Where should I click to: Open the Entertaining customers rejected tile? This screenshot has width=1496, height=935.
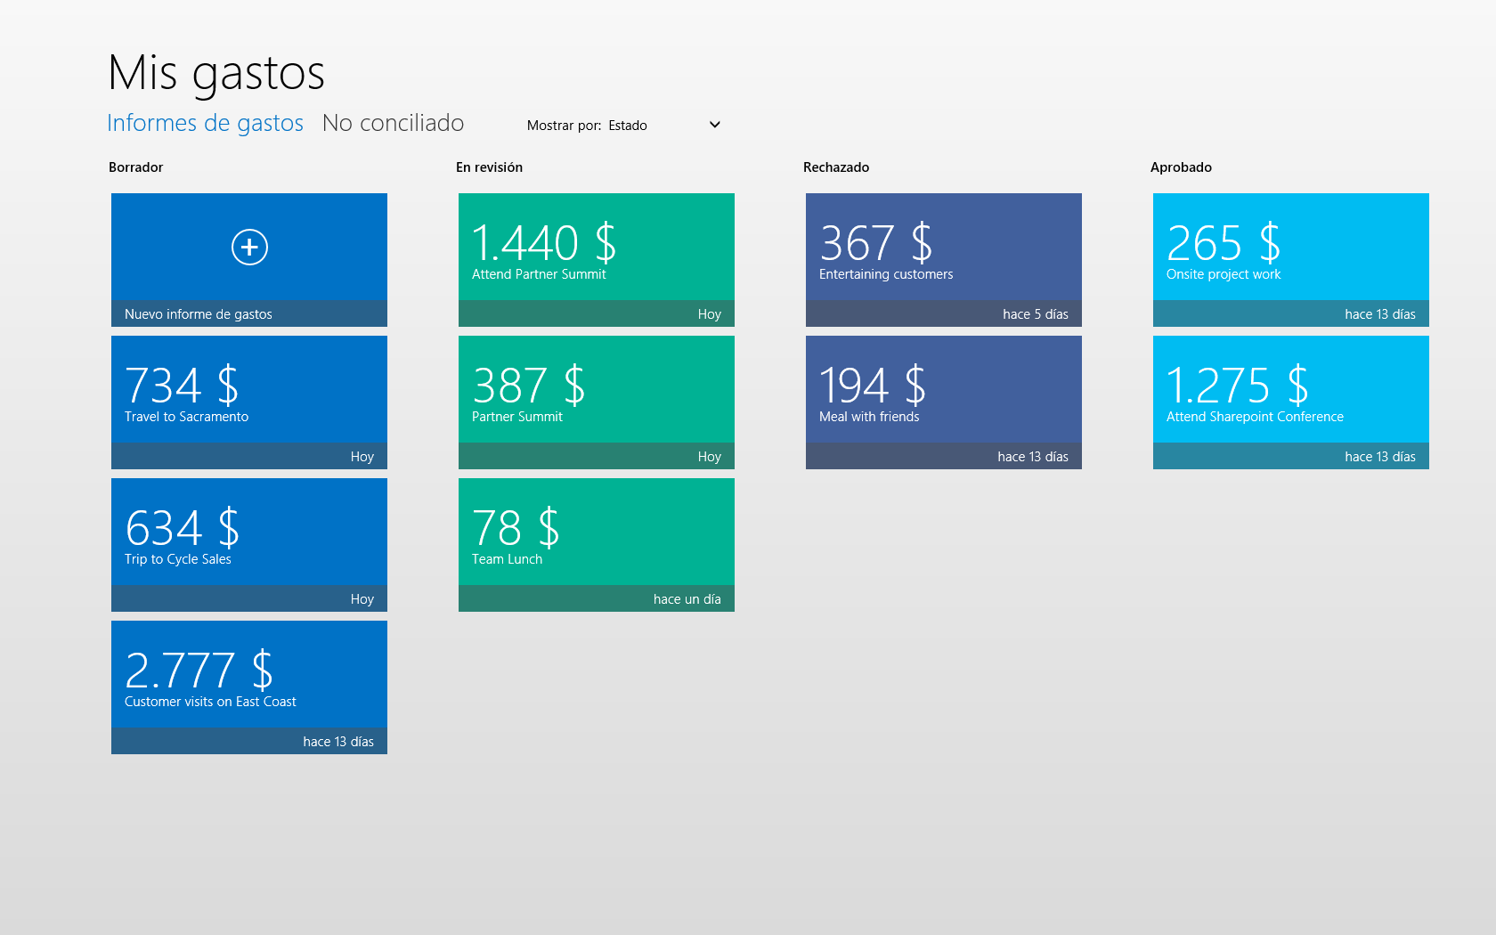coord(944,260)
